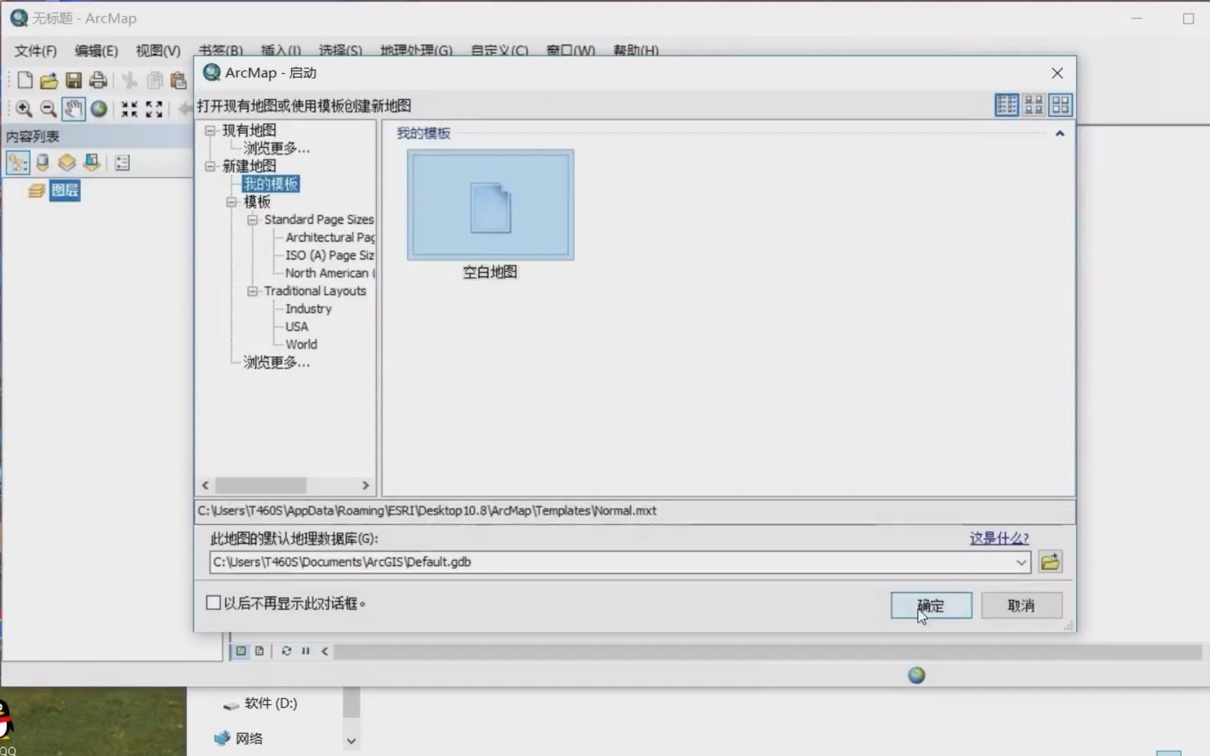Click the 确定 button
The width and height of the screenshot is (1210, 756).
(931, 605)
